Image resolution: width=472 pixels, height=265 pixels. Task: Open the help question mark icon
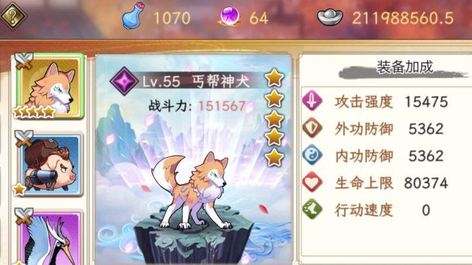point(13,15)
